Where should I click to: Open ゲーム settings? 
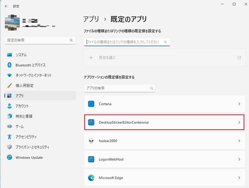(40, 127)
